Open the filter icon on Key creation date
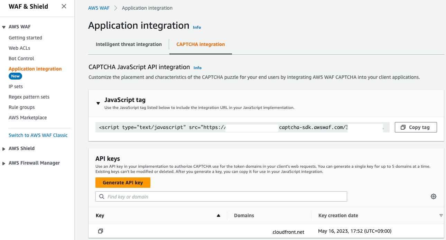The width and height of the screenshot is (446, 240). click(x=441, y=215)
